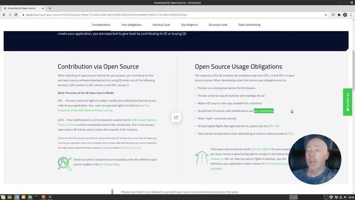The height and width of the screenshot is (200, 355).
Task: Go to Virtuous Cycle section
Action: click(161, 24)
